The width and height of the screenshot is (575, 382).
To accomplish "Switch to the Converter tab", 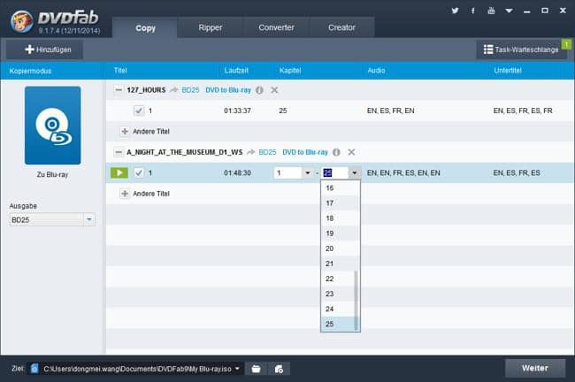I will click(276, 27).
